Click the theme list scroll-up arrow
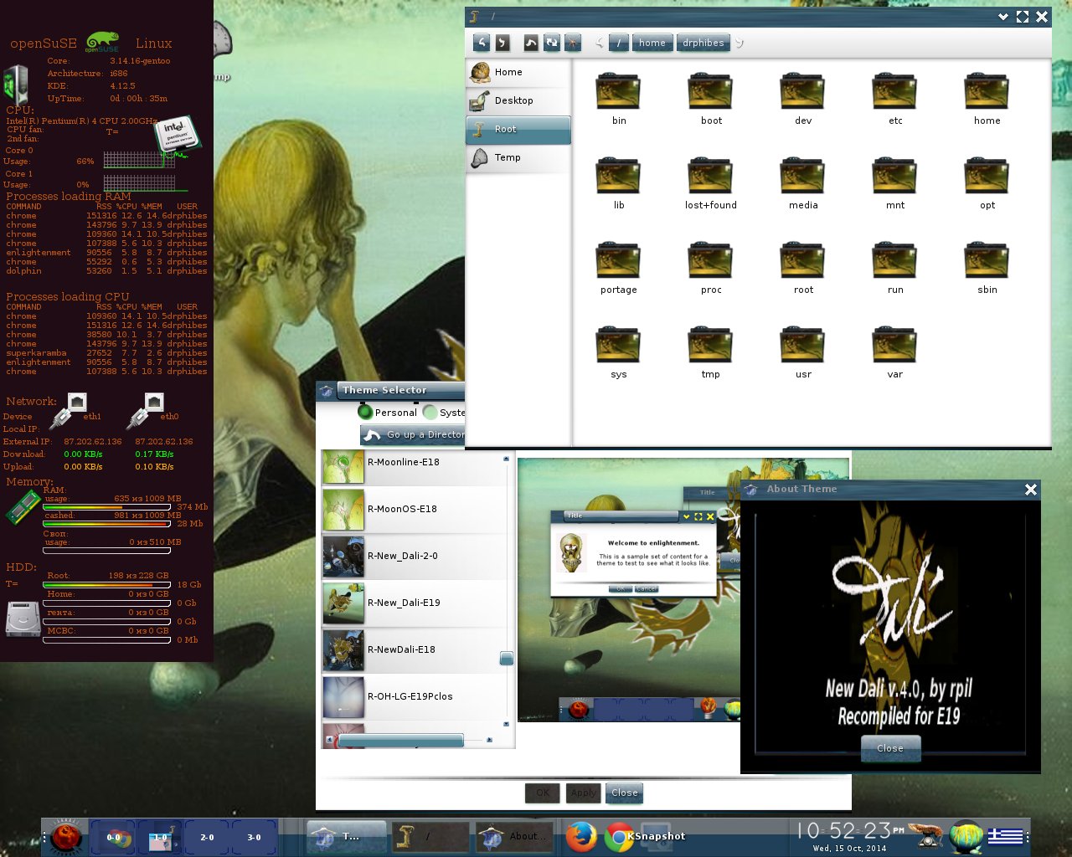 coord(507,459)
